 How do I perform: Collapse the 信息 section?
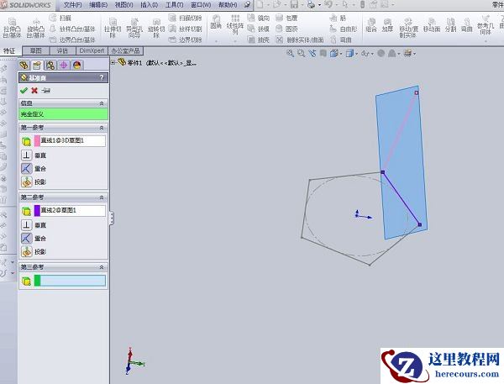tap(102, 103)
